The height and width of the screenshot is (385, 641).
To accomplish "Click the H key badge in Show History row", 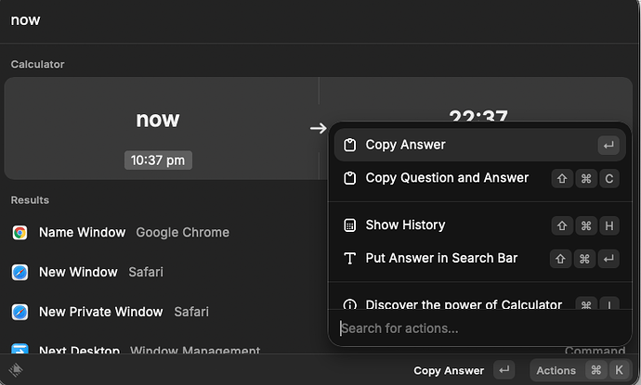I will tap(609, 225).
